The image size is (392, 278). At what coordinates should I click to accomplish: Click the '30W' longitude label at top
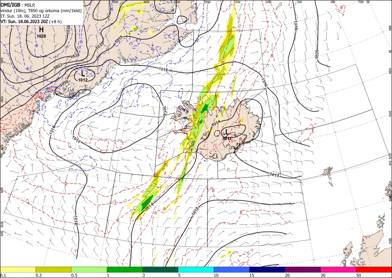[x=146, y=2]
